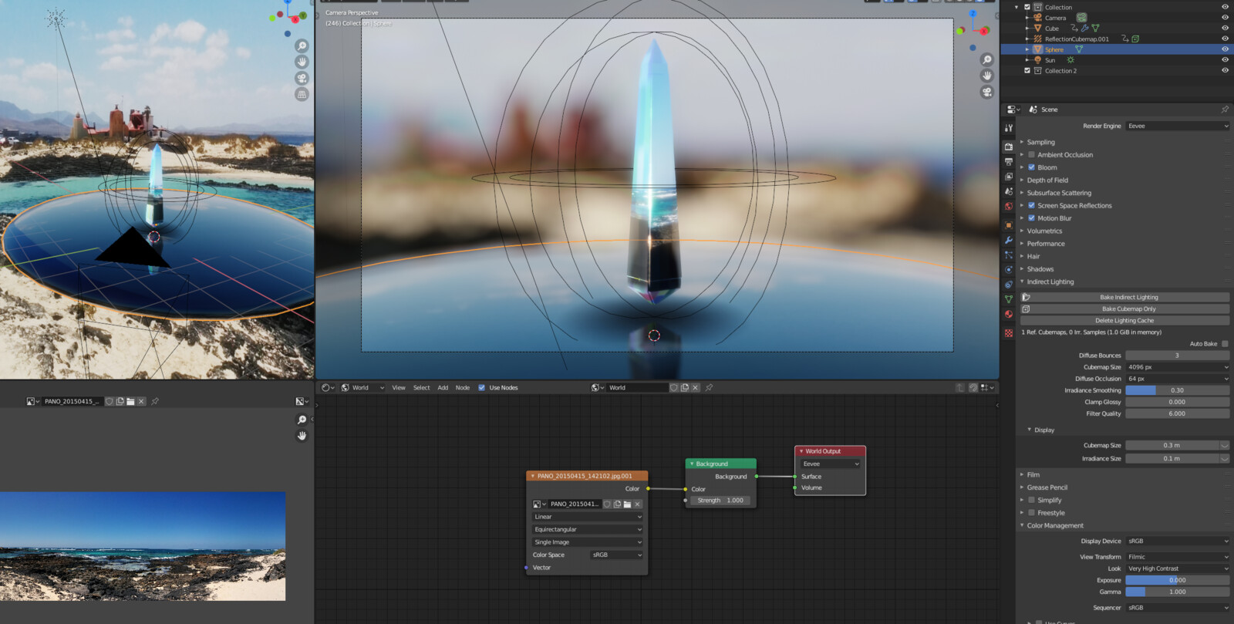1234x624 pixels.
Task: Open the Output properties tab icon
Action: click(x=1009, y=162)
